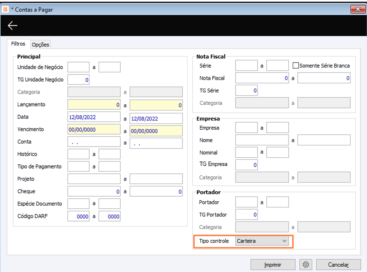Image resolution: width=367 pixels, height=272 pixels.
Task: Click the Cheque start field
Action: tap(94, 191)
